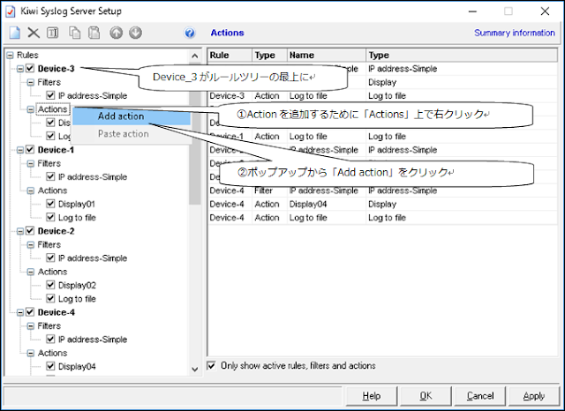Image resolution: width=565 pixels, height=411 pixels.
Task: Uncheck IP address-Simple under Device-3 Filters
Action: pos(50,95)
